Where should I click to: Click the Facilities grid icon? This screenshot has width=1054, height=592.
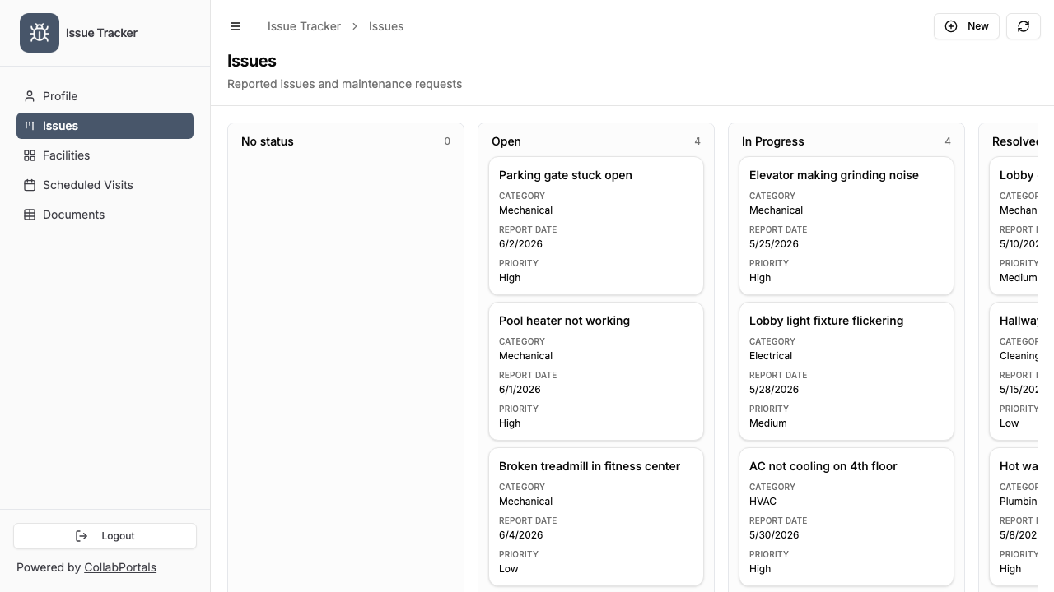(x=30, y=155)
